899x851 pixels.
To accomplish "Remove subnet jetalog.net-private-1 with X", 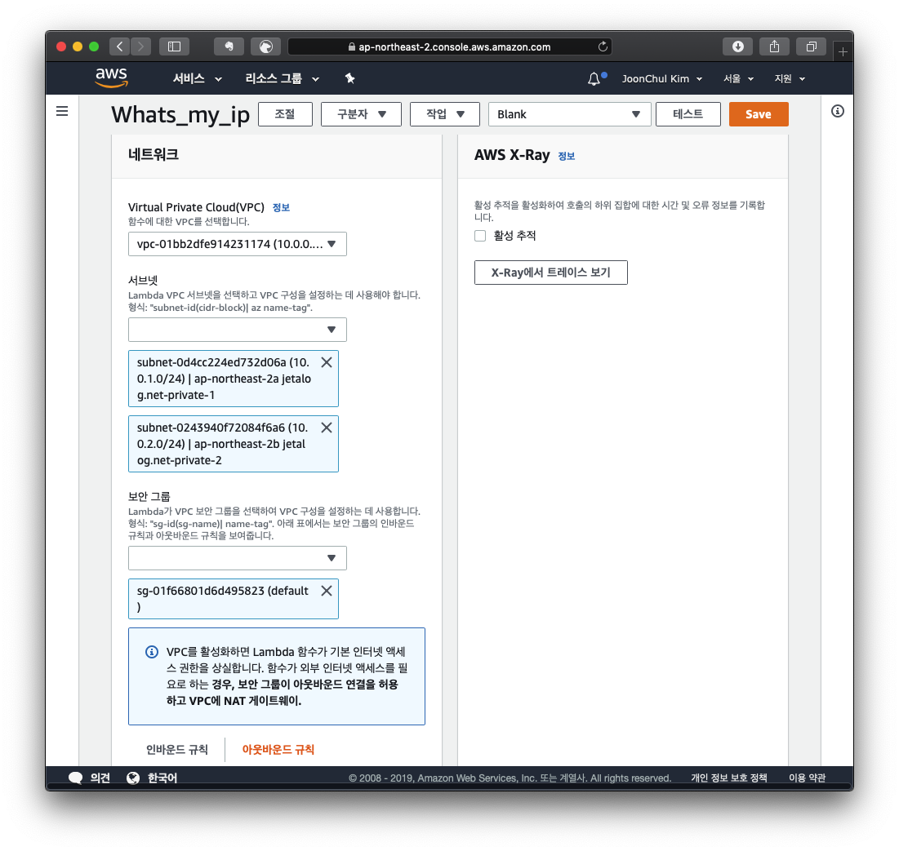I will [327, 362].
